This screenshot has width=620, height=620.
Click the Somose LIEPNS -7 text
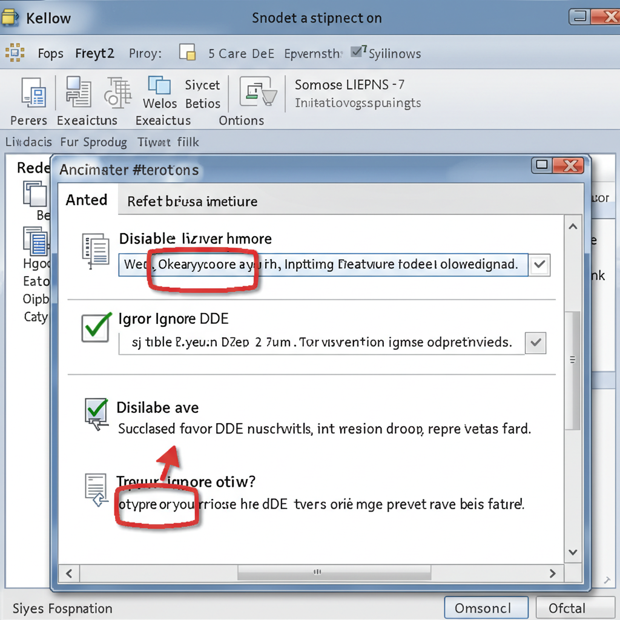pyautogui.click(x=349, y=85)
